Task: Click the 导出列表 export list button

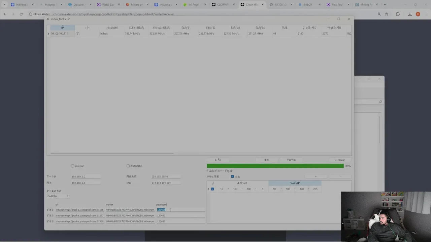Action: tap(291, 160)
